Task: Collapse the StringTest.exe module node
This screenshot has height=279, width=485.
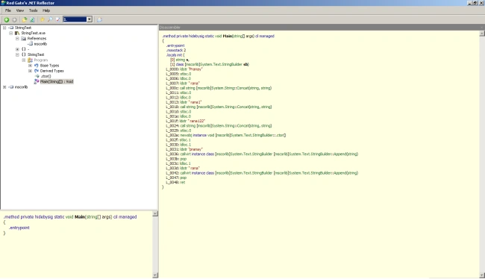Action: pyautogui.click(x=11, y=33)
